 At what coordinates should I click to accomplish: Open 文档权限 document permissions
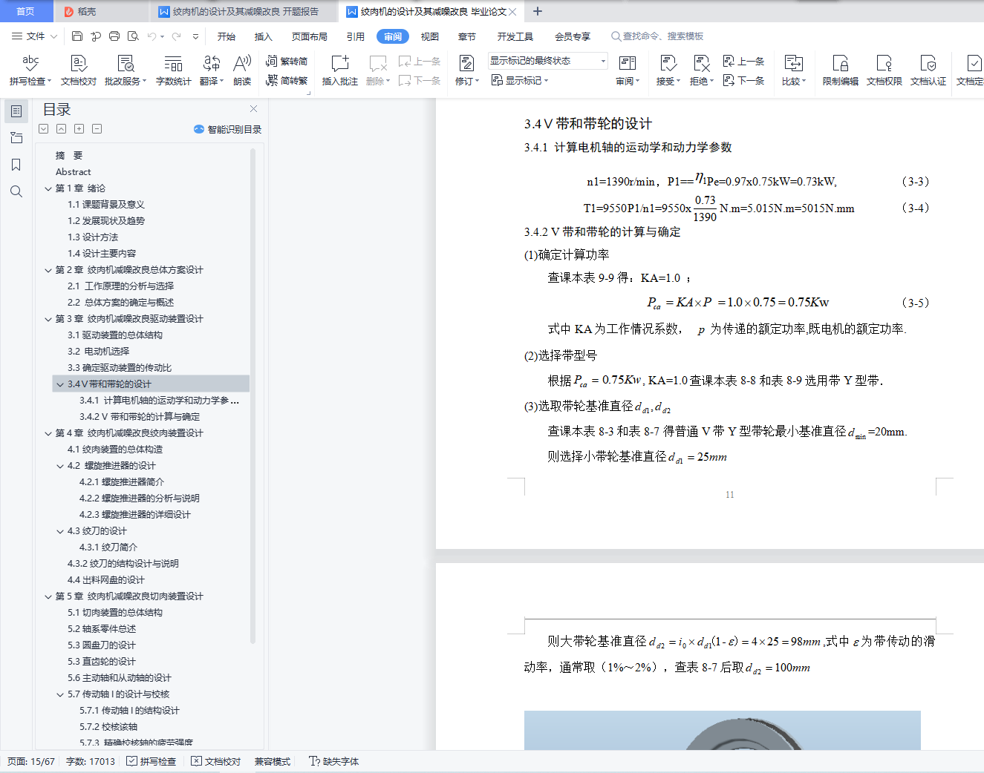tap(884, 70)
